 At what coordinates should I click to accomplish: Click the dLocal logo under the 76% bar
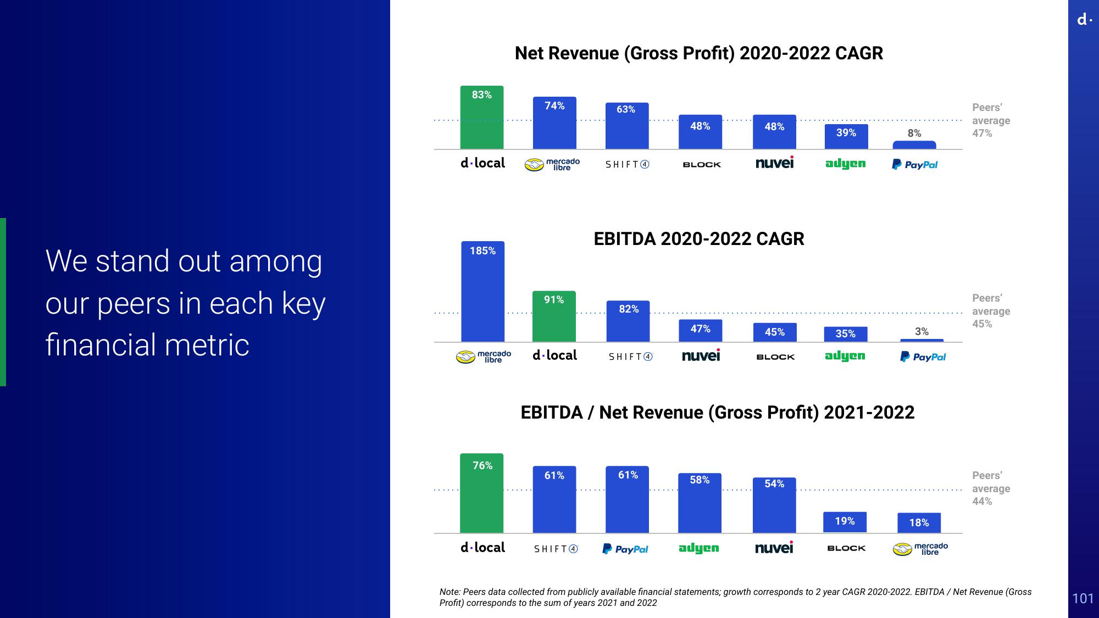pyautogui.click(x=482, y=548)
